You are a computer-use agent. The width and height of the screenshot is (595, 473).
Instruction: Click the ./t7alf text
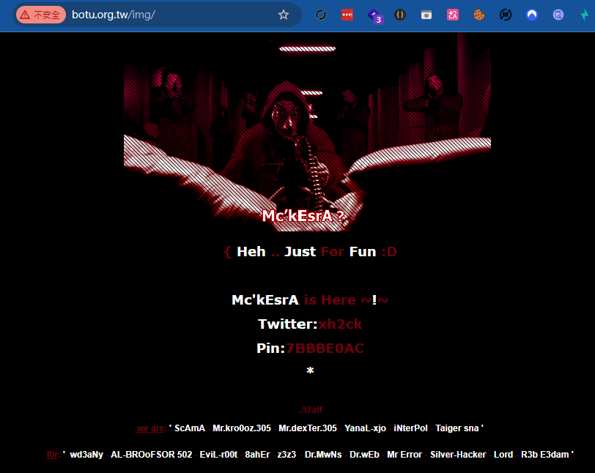pyautogui.click(x=311, y=409)
